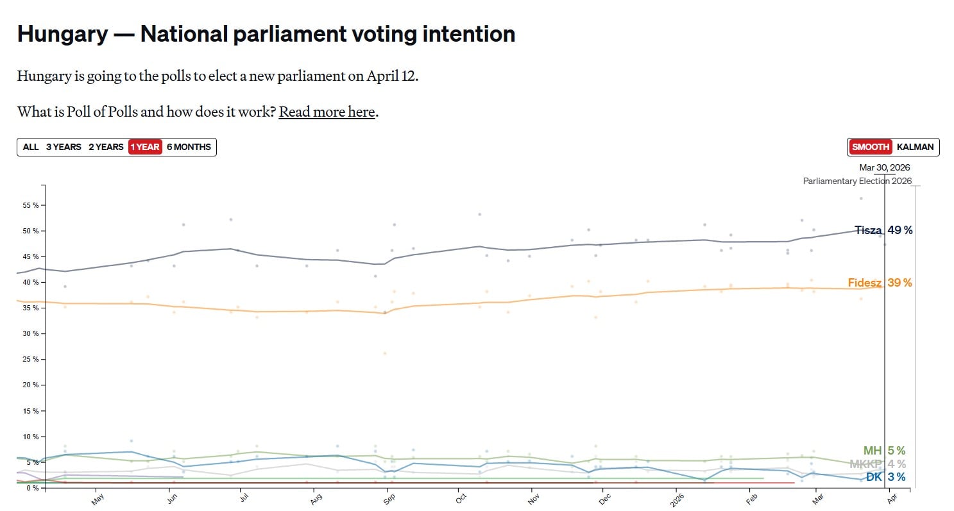Click the 50 % axis label

pos(30,231)
